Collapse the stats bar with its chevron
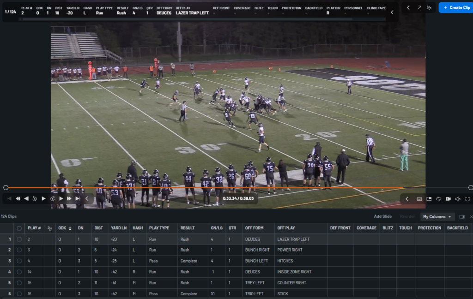The height and width of the screenshot is (299, 473). click(392, 12)
